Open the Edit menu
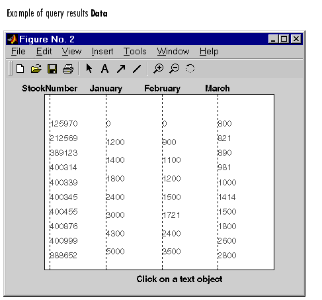Viewport: 322px width, 300px height. pyautogui.click(x=44, y=52)
